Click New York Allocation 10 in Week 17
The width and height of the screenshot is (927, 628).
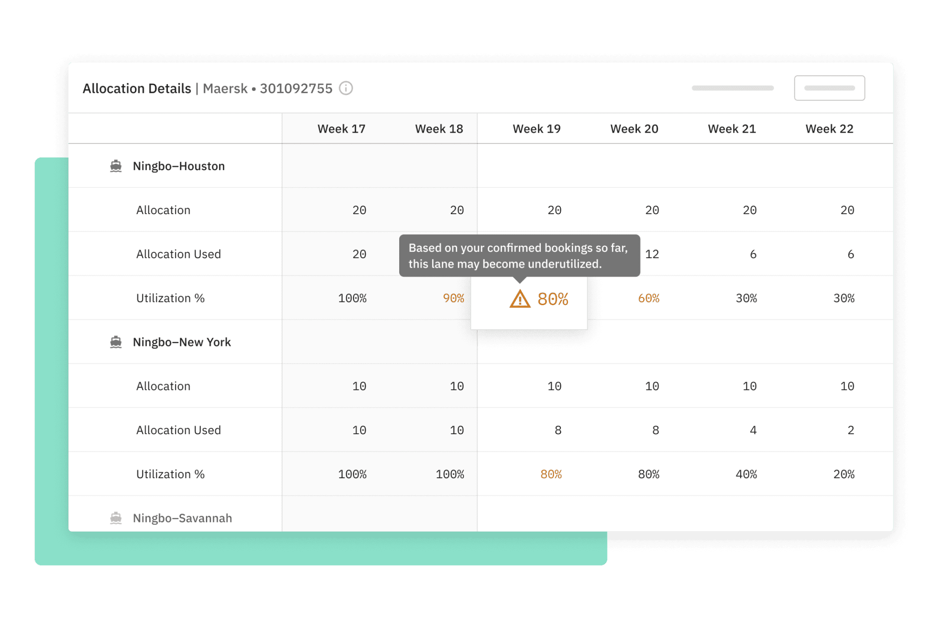[359, 386]
